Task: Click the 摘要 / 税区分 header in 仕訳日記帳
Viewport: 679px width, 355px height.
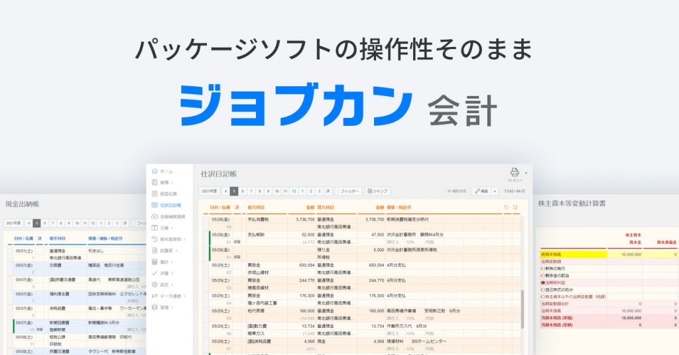Action: (x=399, y=207)
